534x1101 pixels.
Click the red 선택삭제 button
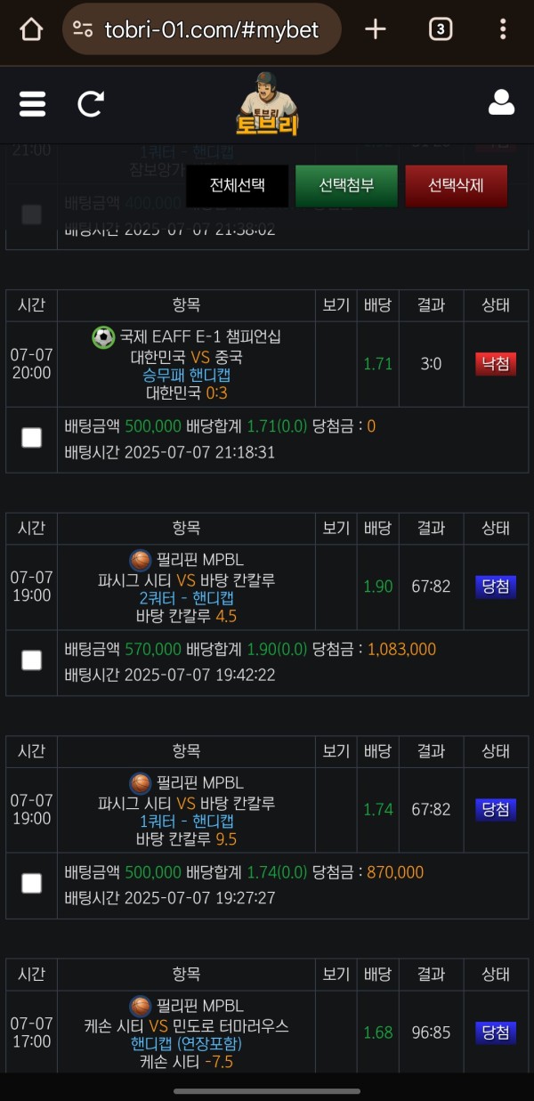pyautogui.click(x=456, y=186)
